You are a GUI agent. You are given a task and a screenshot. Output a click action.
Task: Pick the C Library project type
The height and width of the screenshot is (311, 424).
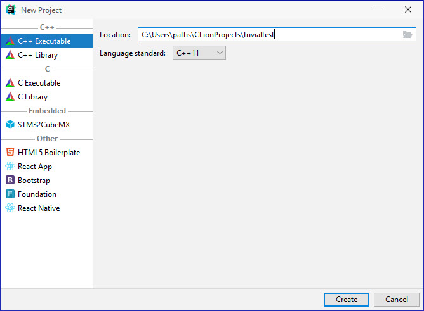click(x=32, y=97)
